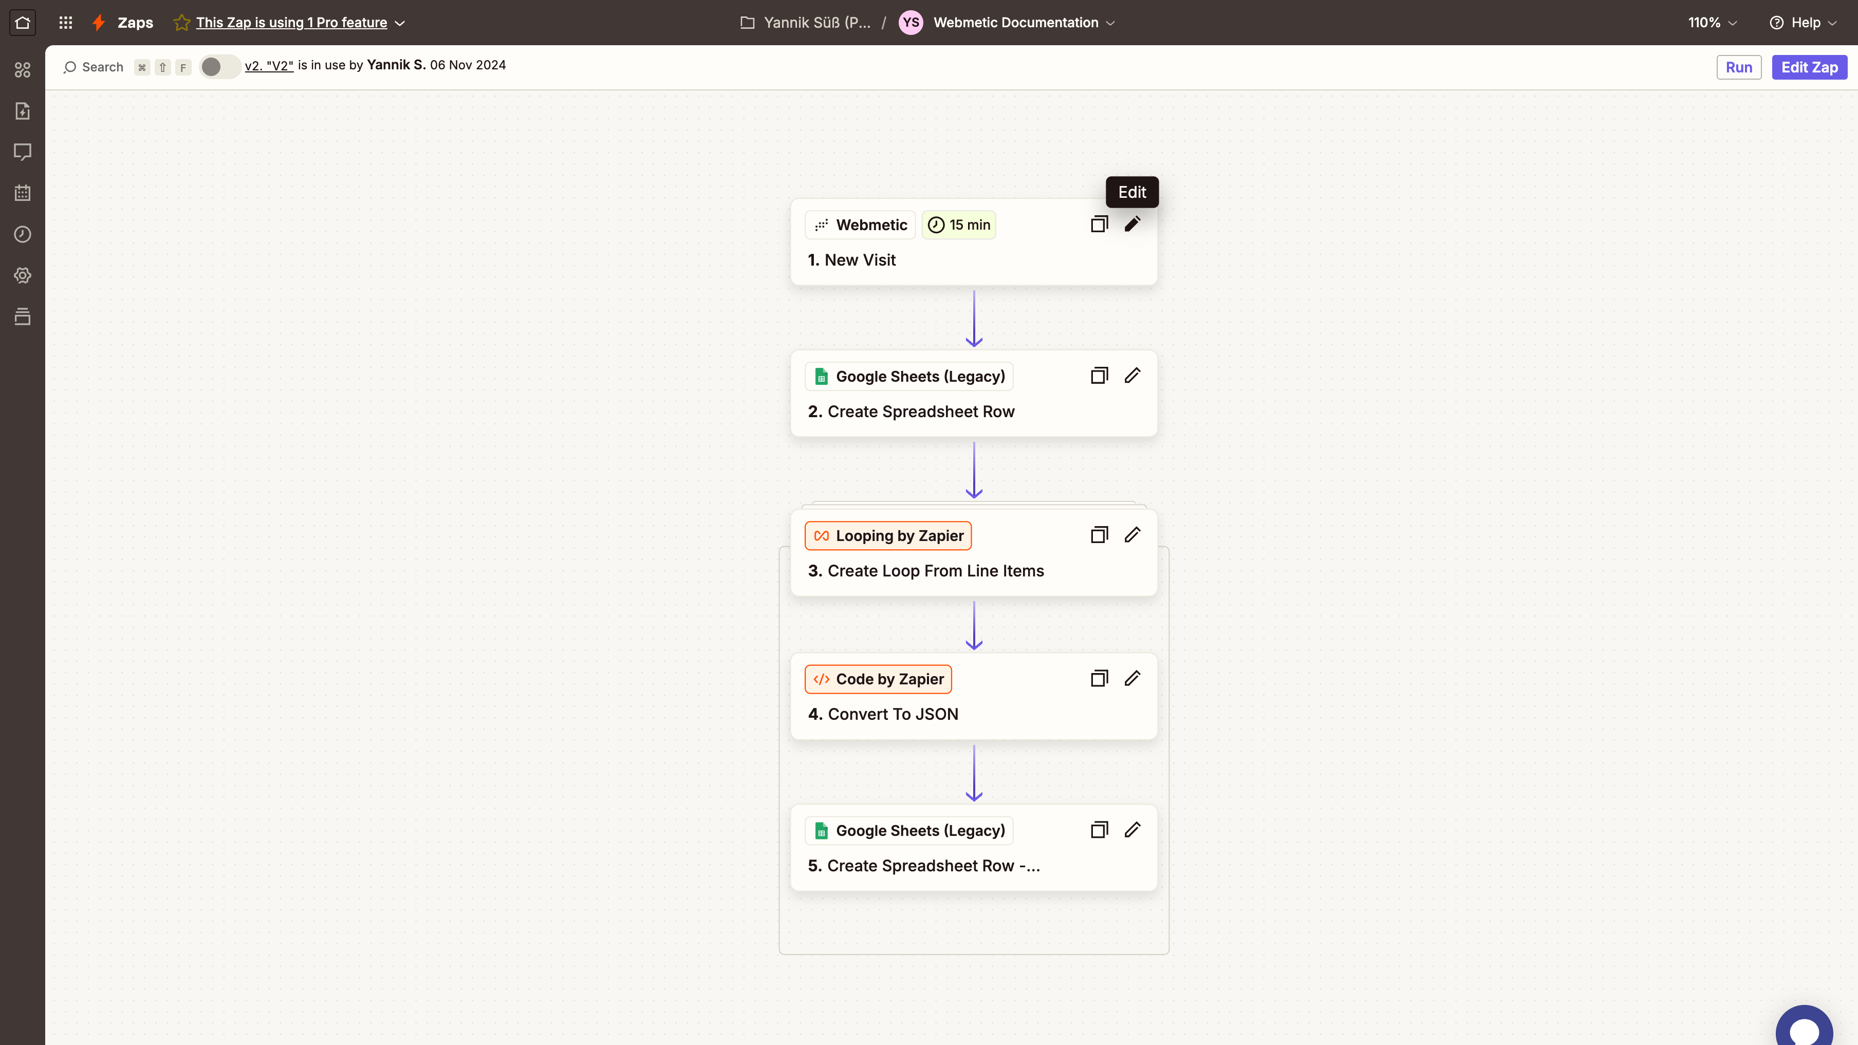This screenshot has width=1858, height=1045.
Task: Select the 1. New Visit step title
Action: 851,259
